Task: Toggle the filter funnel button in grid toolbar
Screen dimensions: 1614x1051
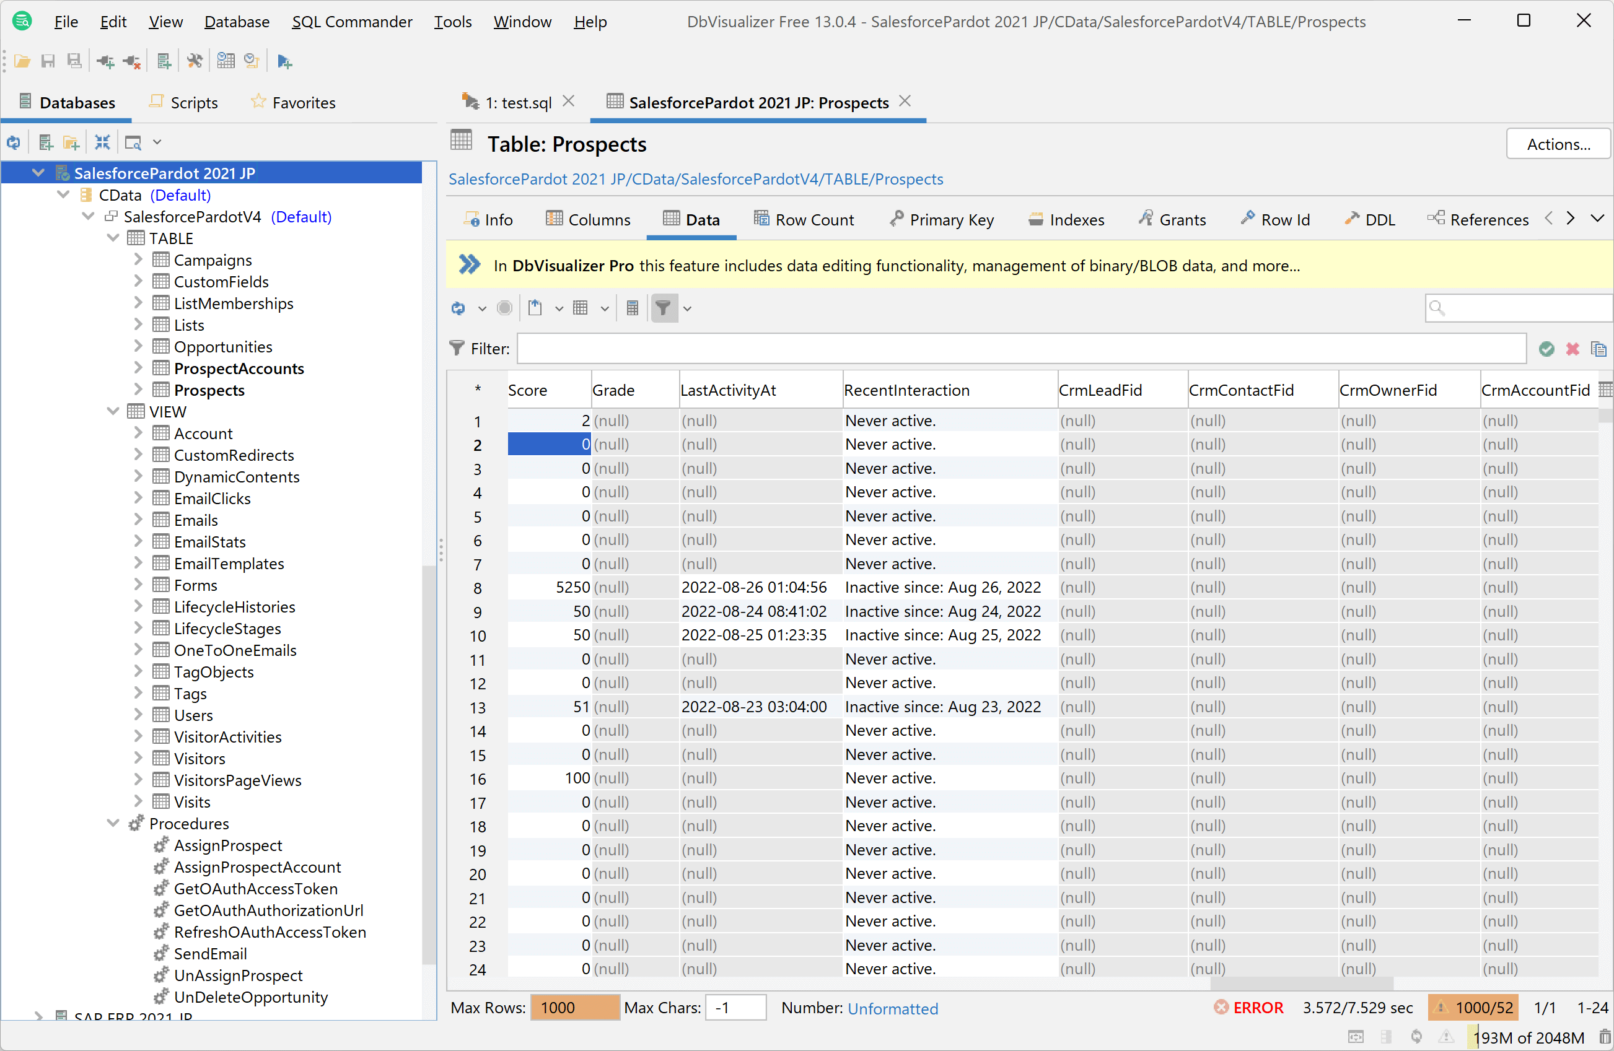Action: pos(663,308)
